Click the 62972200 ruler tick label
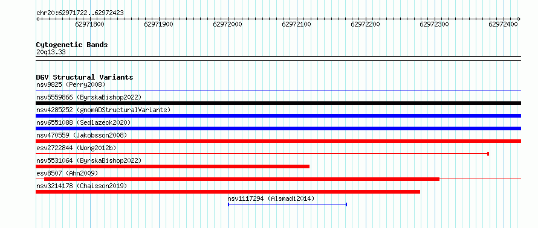Viewport: 538px width, 228px height. click(365, 24)
